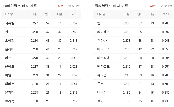The width and height of the screenshot is (174, 107).
Task: Select batter 워드
Action: [8, 32]
